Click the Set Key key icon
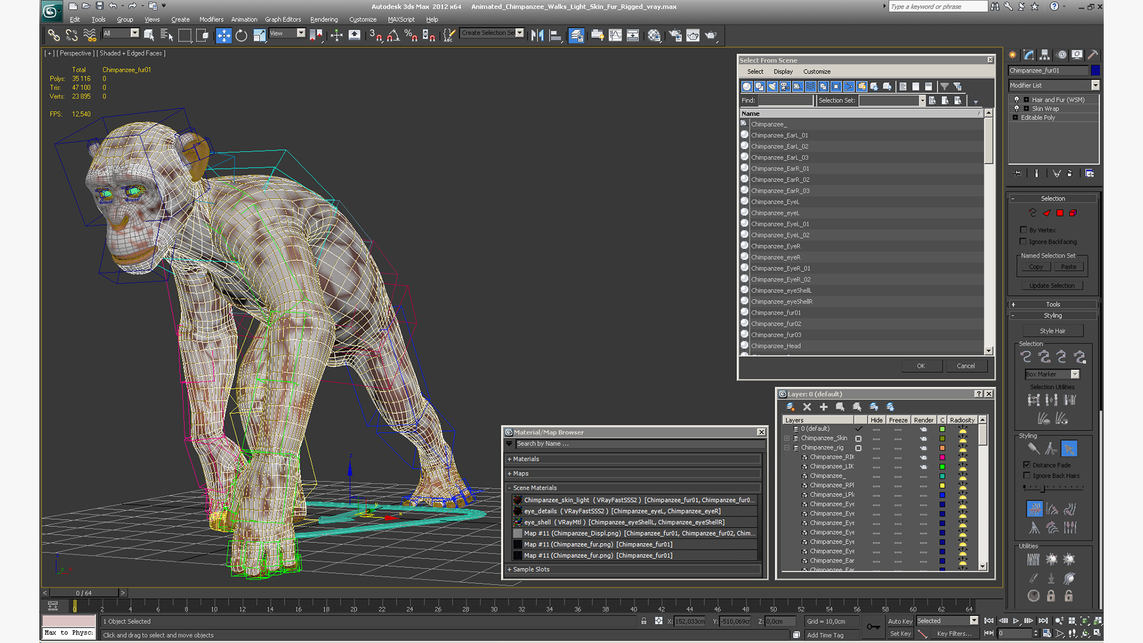 pyautogui.click(x=873, y=626)
